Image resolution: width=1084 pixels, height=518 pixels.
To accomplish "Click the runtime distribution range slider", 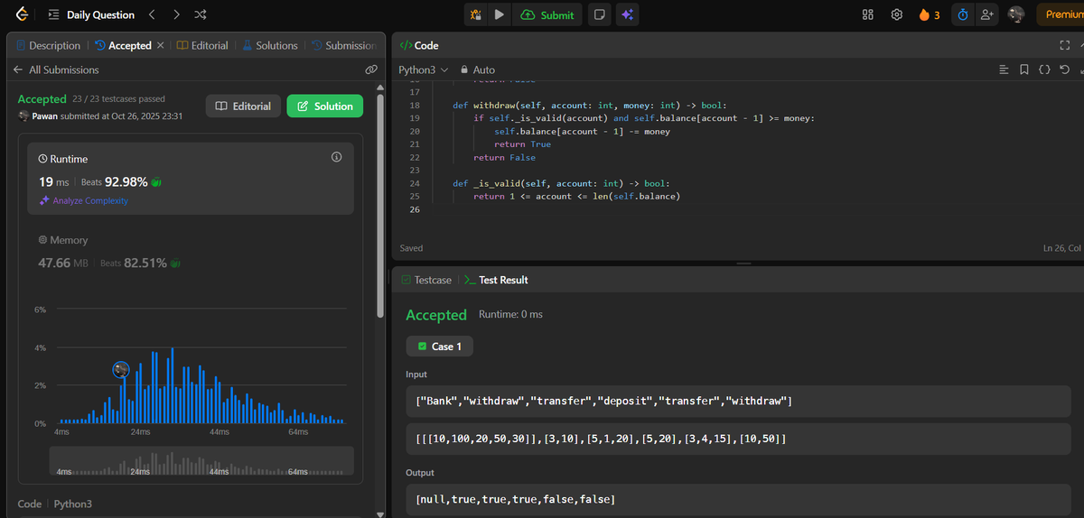I will pyautogui.click(x=201, y=462).
